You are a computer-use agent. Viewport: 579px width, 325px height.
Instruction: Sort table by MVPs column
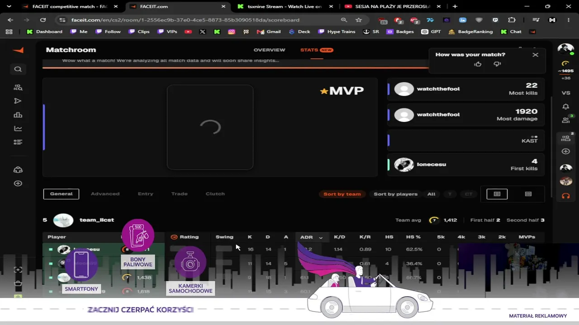[x=527, y=237]
